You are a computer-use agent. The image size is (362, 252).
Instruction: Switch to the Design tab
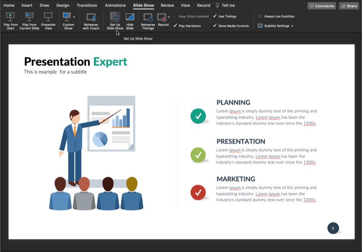tap(63, 5)
